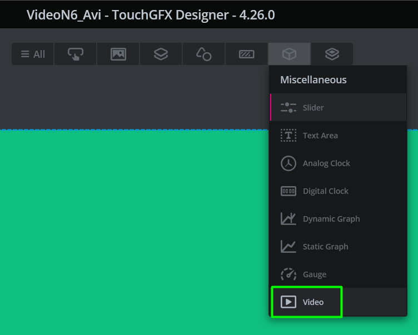The height and width of the screenshot is (335, 418).
Task: Click the VideoN6_Avi window title
Action: [150, 14]
